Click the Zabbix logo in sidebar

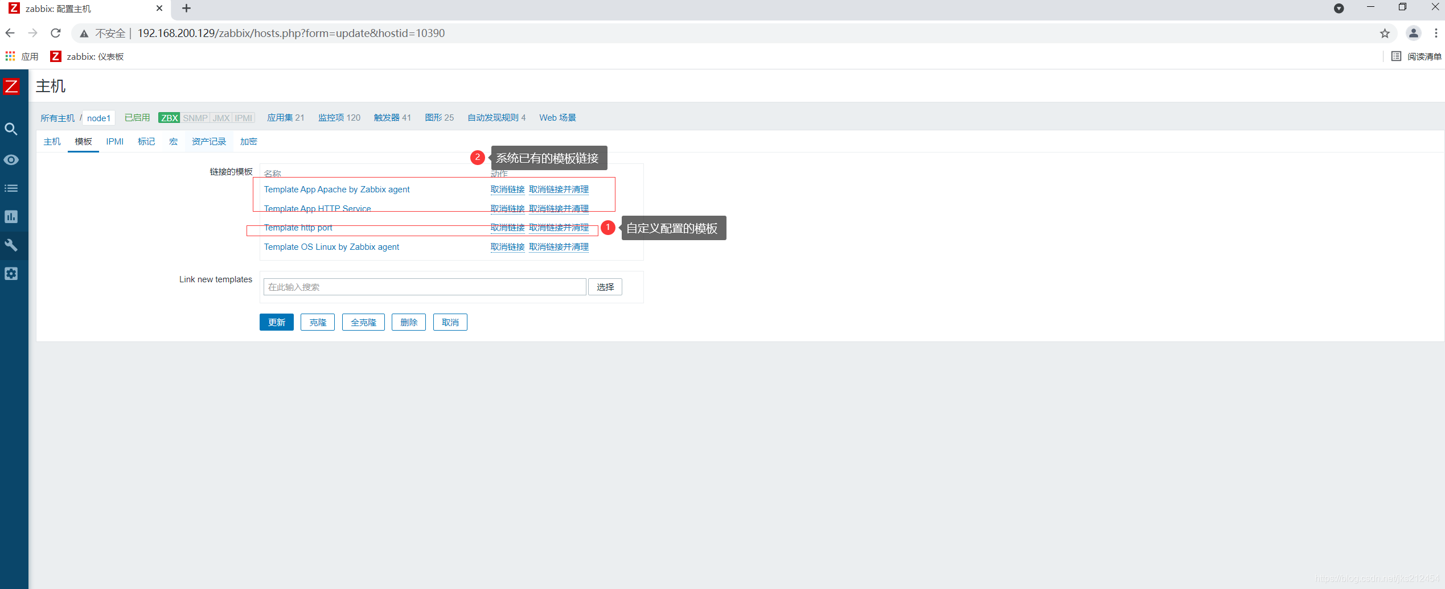(11, 87)
